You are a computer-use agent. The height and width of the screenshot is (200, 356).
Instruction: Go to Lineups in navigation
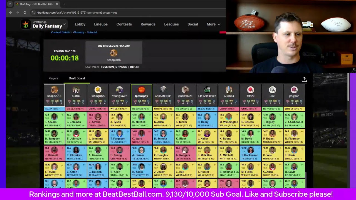pyautogui.click(x=101, y=24)
